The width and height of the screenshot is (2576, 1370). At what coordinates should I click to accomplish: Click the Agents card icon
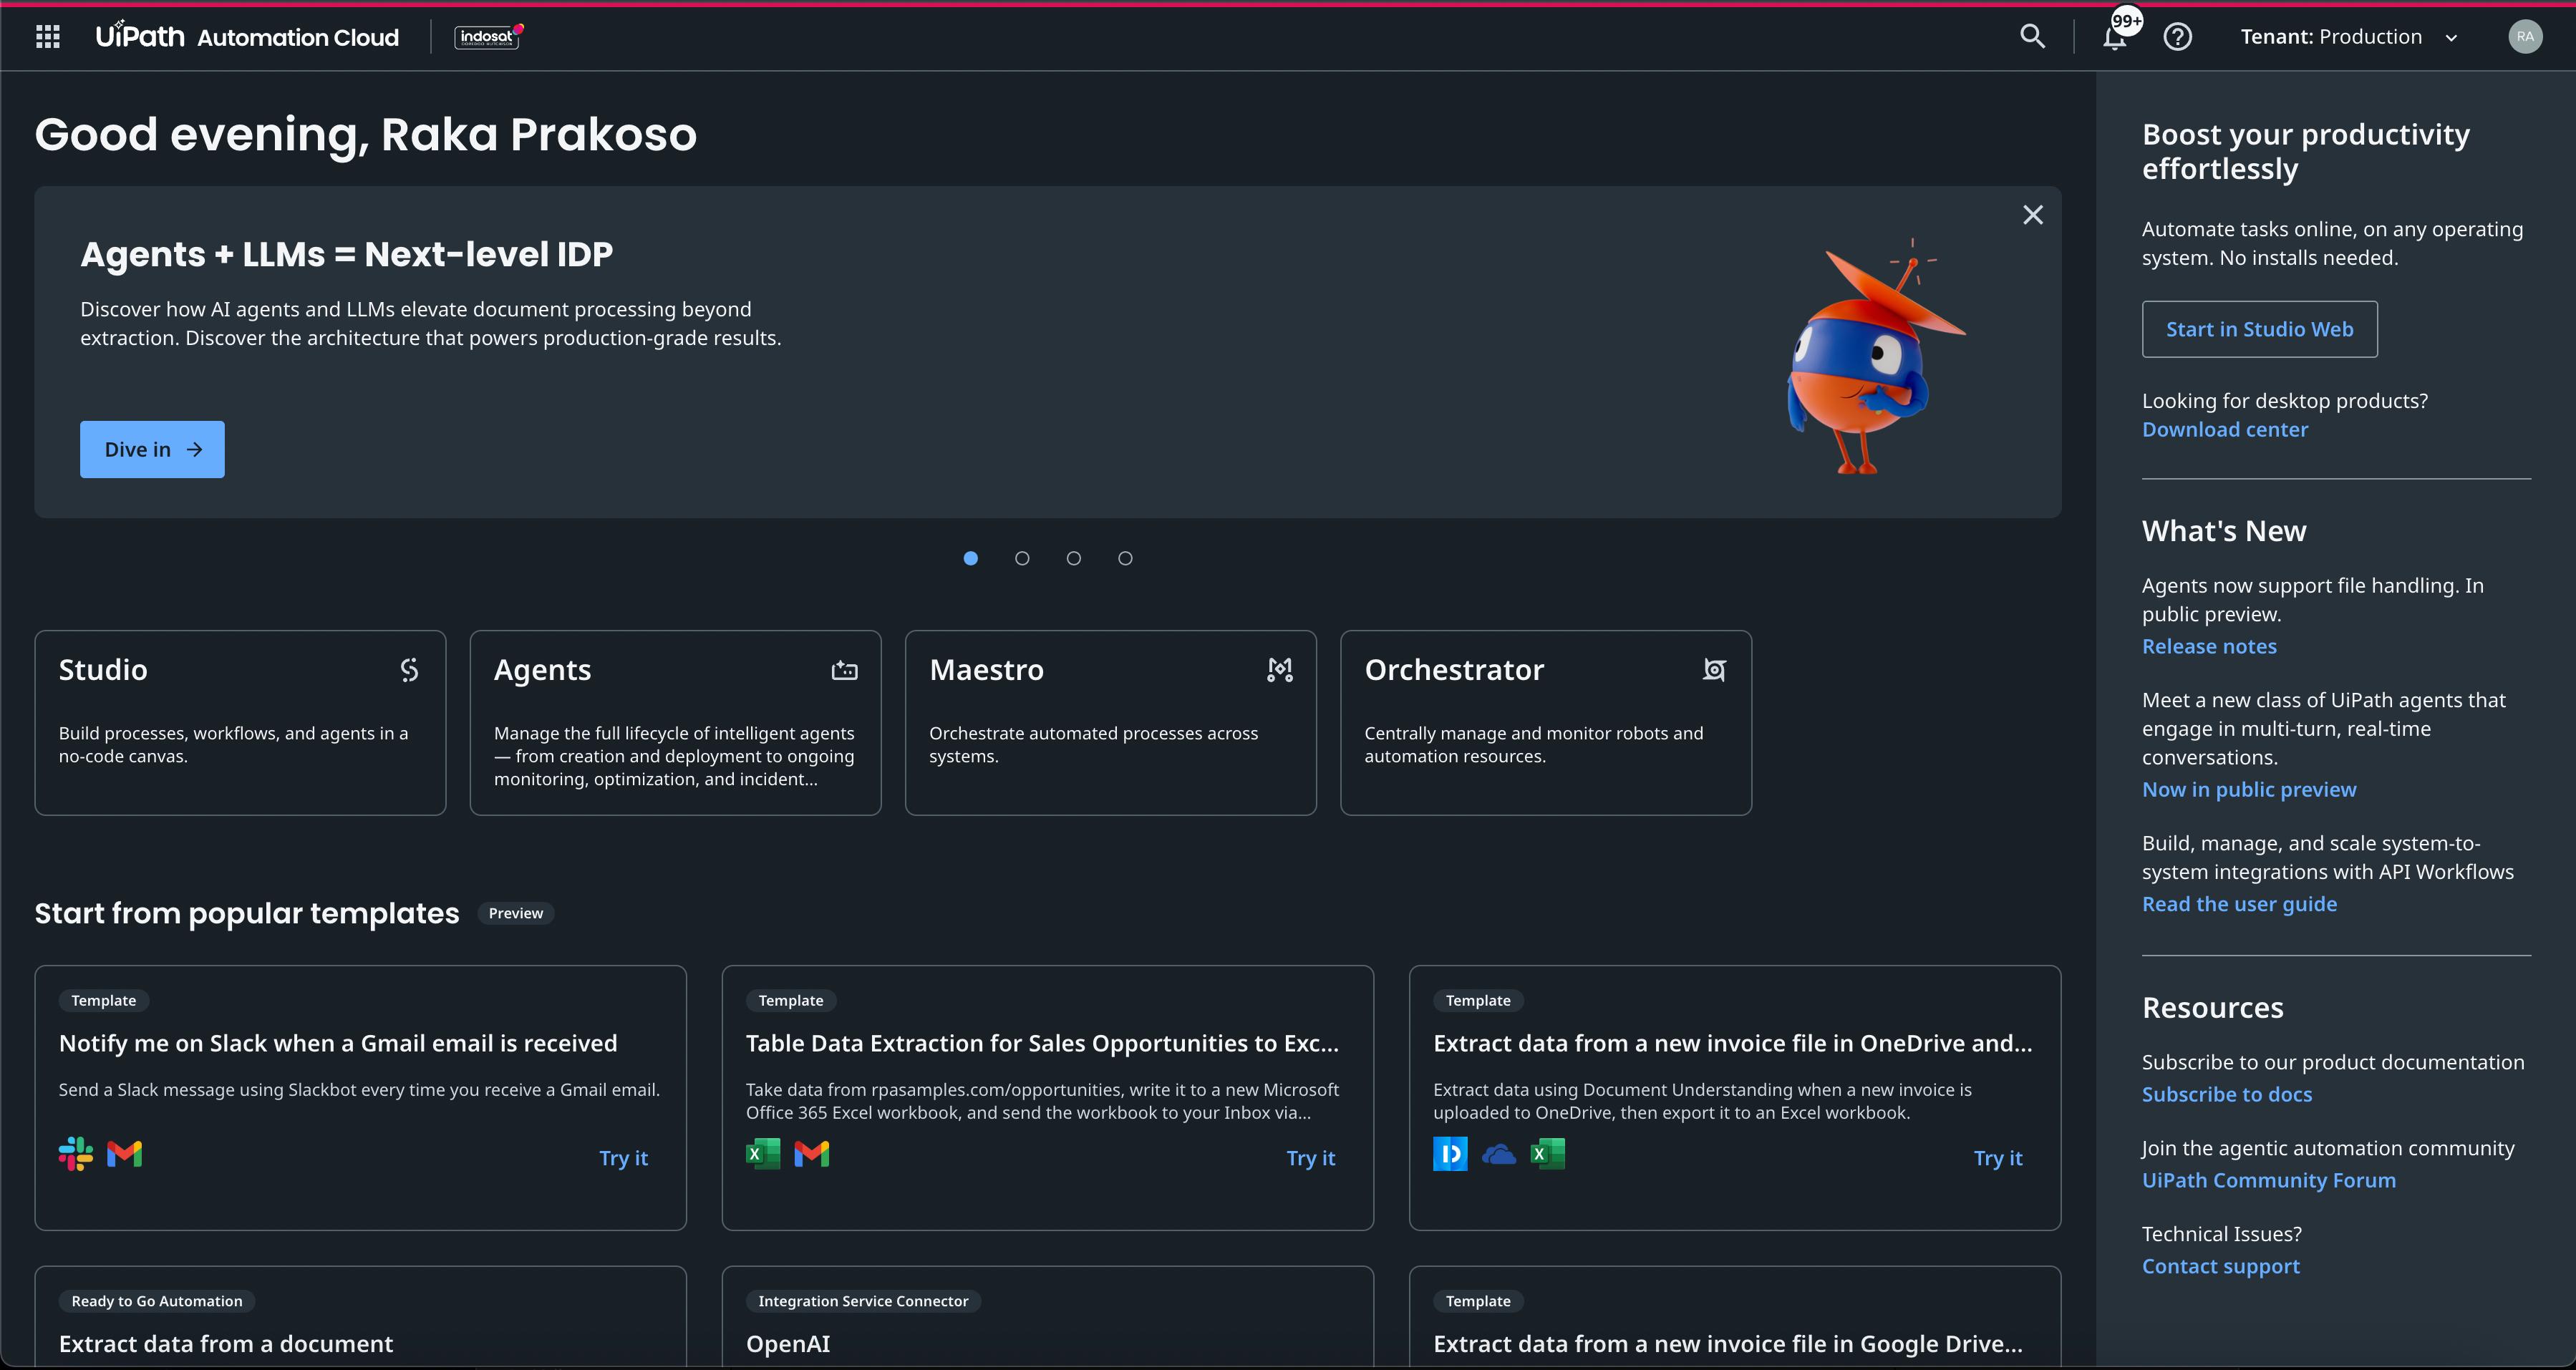pyautogui.click(x=844, y=670)
